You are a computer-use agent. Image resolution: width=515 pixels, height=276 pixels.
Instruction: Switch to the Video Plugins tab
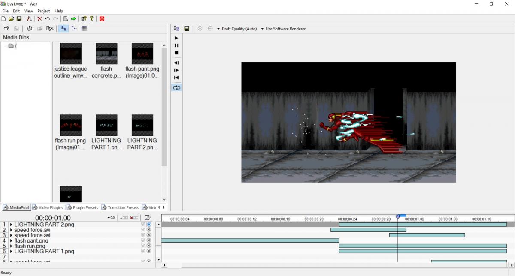point(48,207)
